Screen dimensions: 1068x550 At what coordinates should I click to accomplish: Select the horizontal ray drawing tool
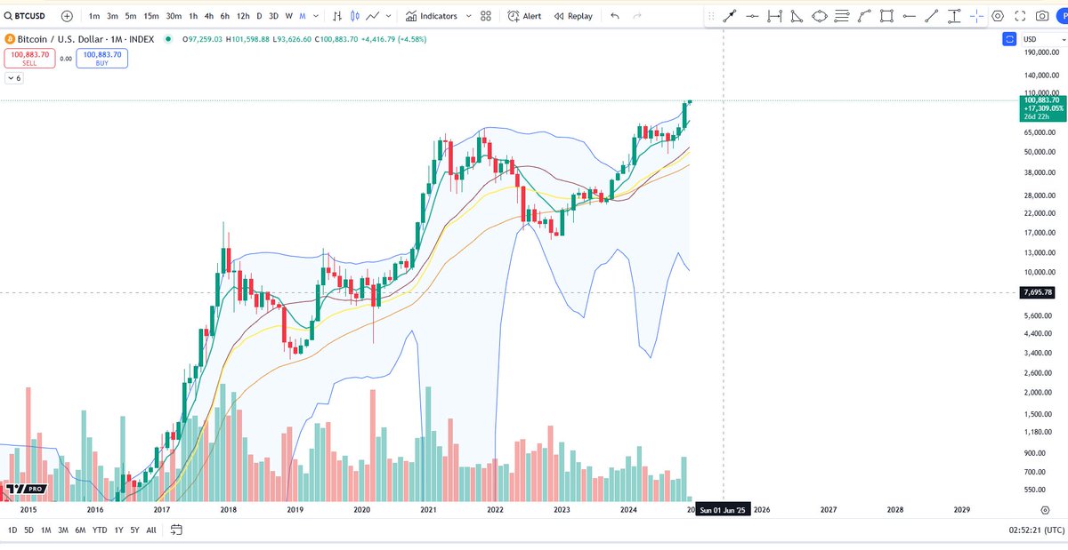point(753,16)
